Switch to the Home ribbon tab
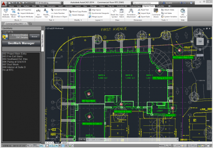 coord(12,6)
